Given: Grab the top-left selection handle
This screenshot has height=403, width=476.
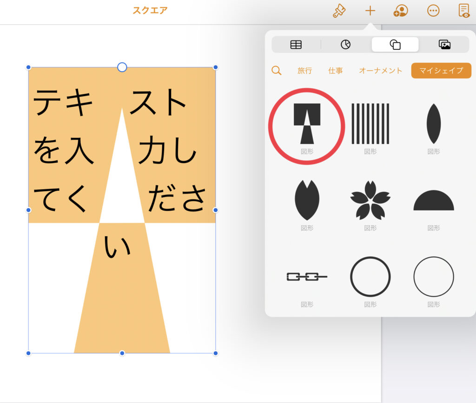Looking at the screenshot, I should click(x=28, y=67).
